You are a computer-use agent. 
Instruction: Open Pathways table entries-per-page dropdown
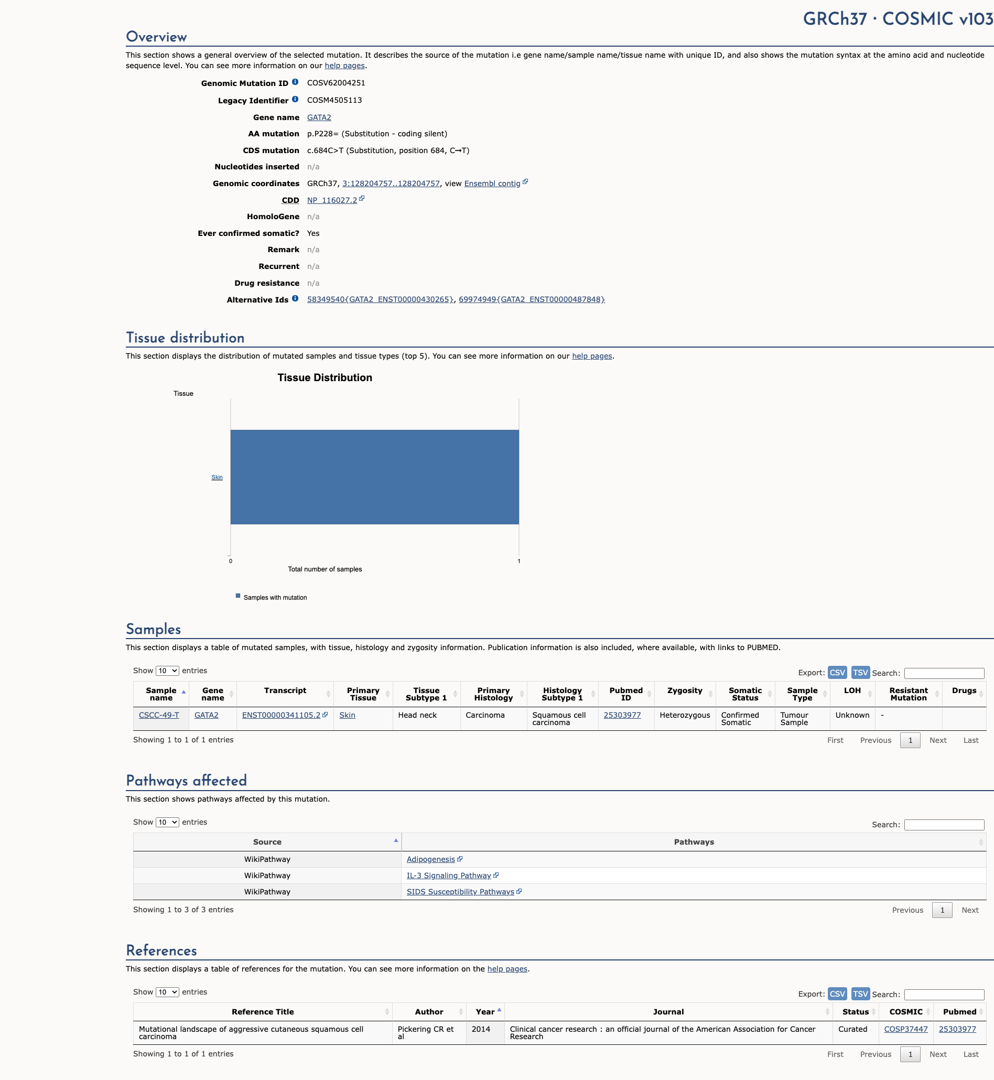pyautogui.click(x=167, y=823)
